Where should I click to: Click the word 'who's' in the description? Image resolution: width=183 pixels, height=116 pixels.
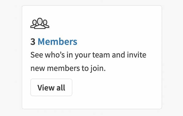pyautogui.click(x=55, y=55)
